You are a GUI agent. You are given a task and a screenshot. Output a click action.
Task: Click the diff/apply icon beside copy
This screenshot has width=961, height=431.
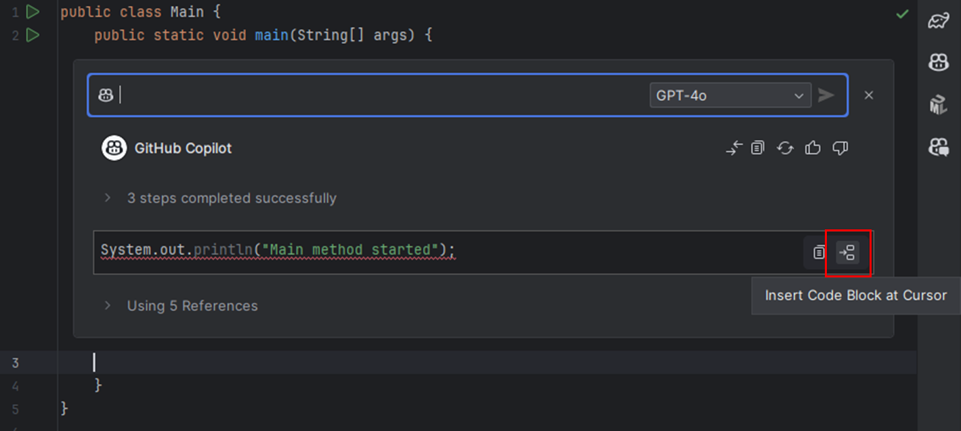tap(733, 148)
